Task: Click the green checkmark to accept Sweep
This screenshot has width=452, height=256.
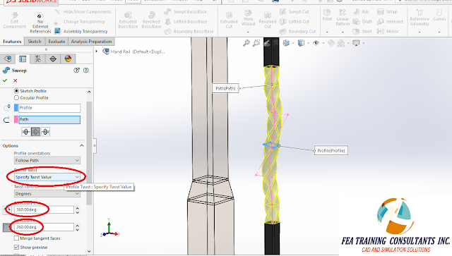Action: pos(5,80)
